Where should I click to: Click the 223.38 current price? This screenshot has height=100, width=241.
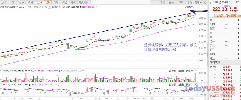tap(220, 9)
